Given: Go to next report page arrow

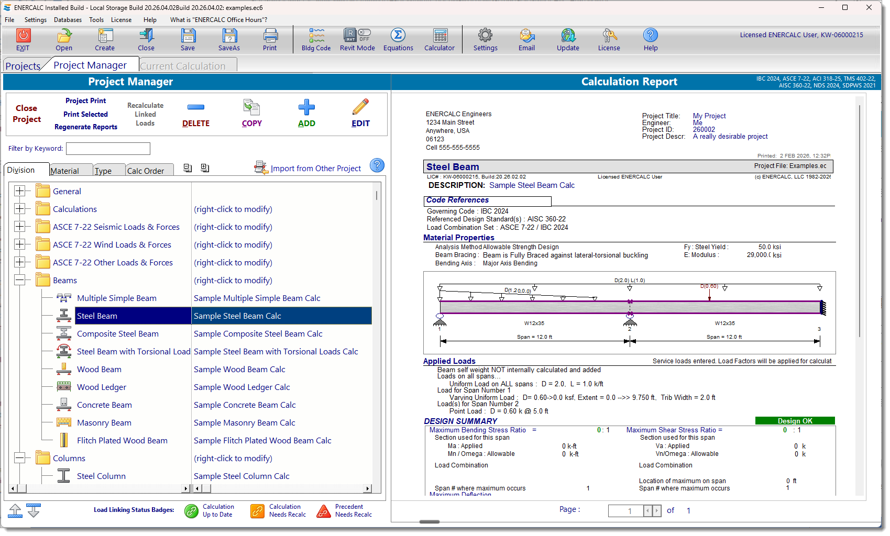Looking at the screenshot, I should 657,511.
